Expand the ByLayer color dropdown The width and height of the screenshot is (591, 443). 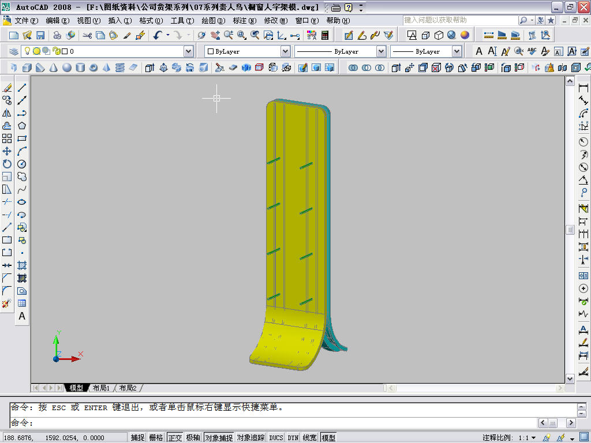[285, 51]
